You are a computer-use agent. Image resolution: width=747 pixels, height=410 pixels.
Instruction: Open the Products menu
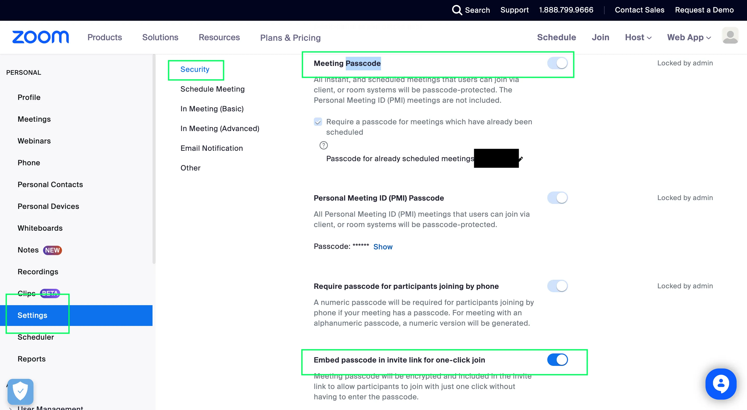click(x=105, y=37)
